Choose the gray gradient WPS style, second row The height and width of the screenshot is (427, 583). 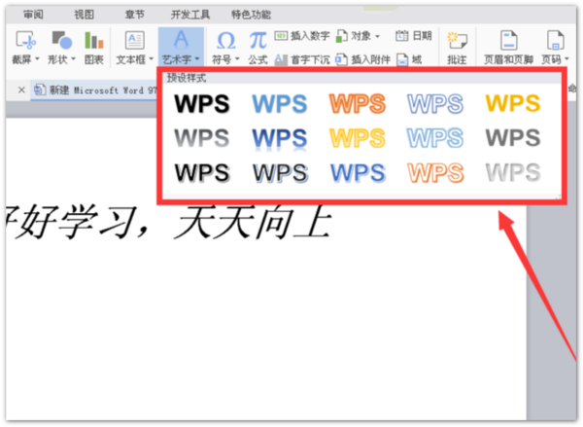[x=202, y=138]
